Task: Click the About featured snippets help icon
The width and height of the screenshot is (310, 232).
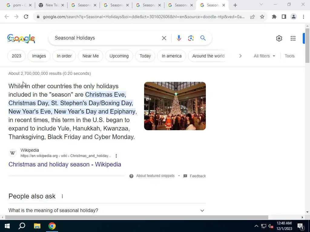Action: (x=131, y=176)
